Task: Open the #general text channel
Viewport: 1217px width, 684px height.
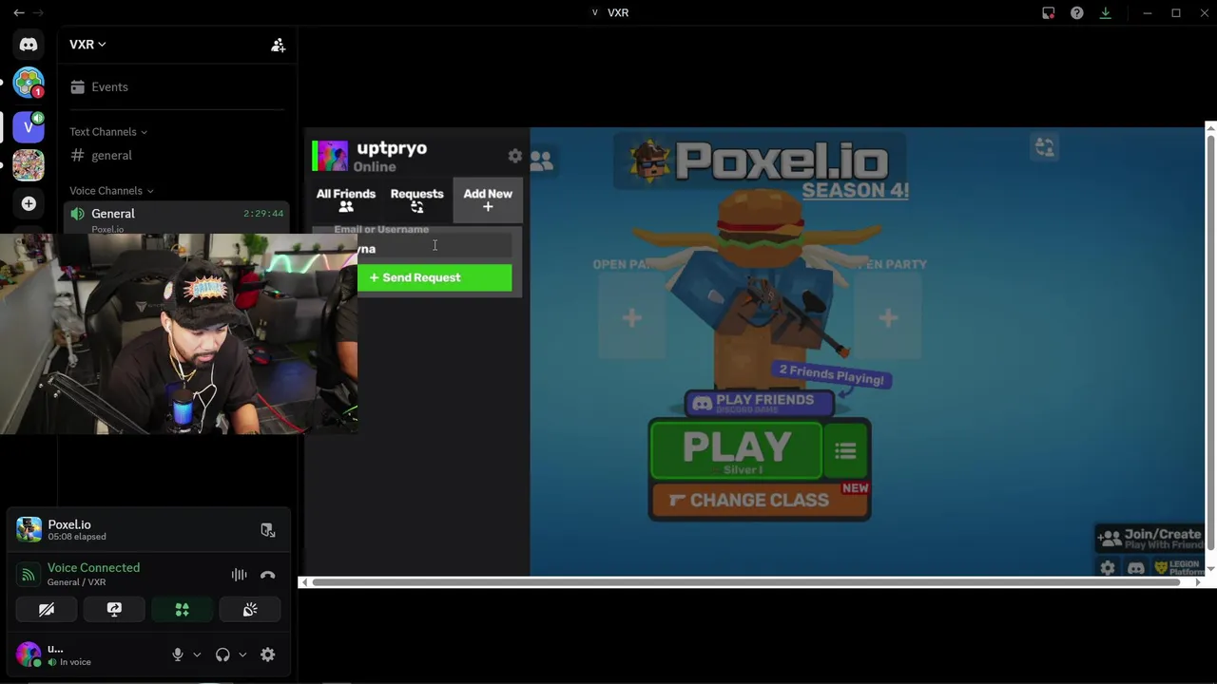Action: (x=177, y=155)
